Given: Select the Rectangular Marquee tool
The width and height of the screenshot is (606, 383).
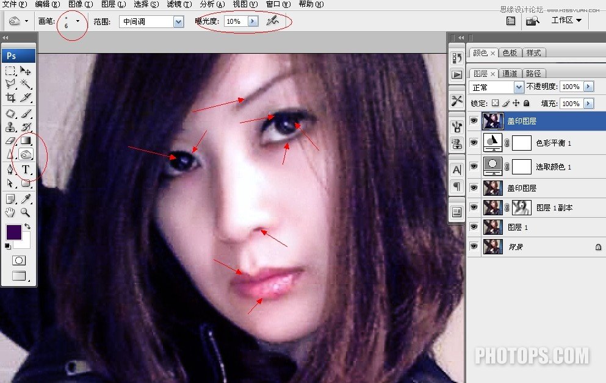Looking at the screenshot, I should point(10,71).
